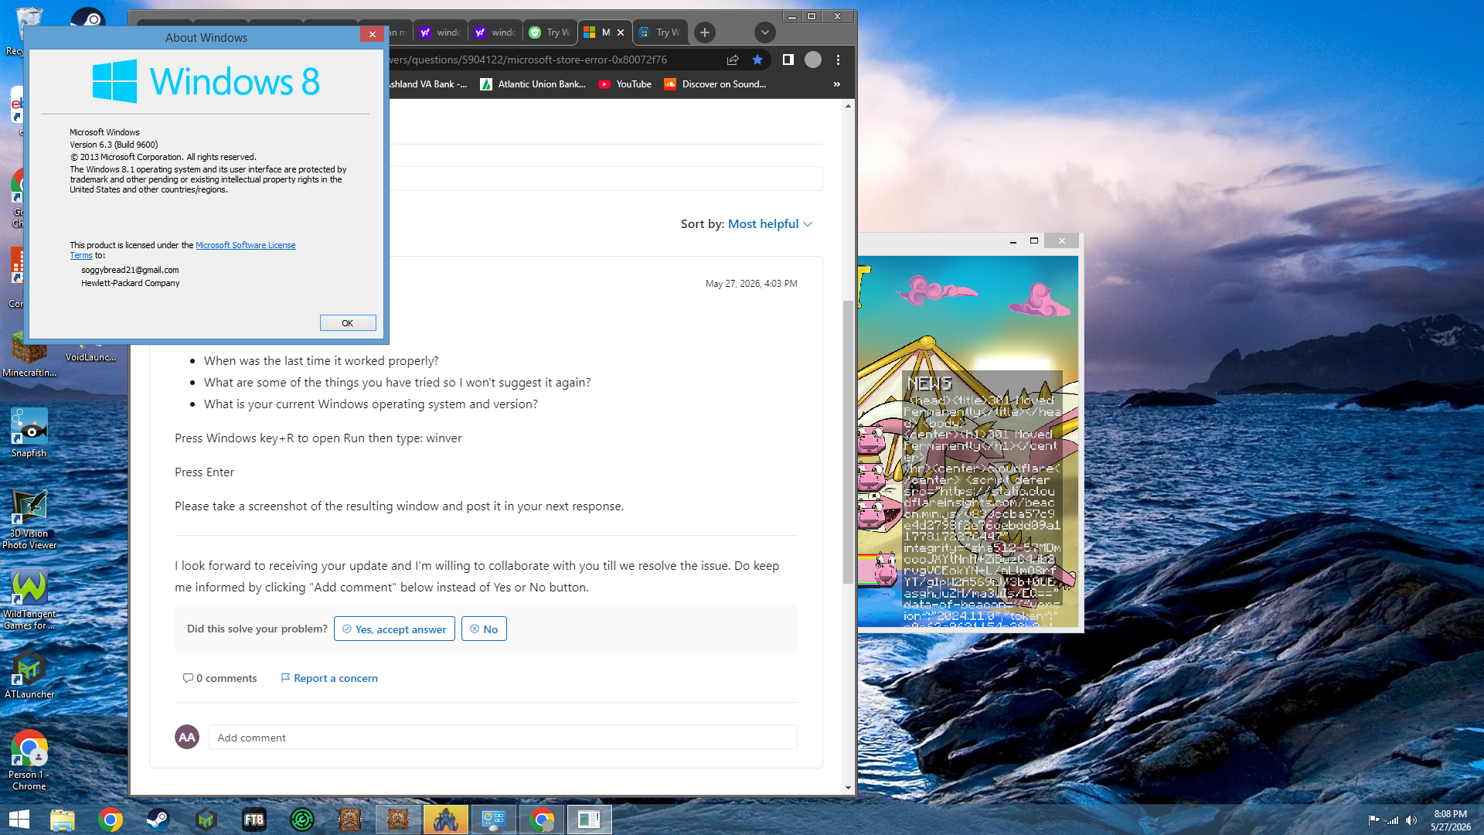
Task: Click 'When was the last time it worked properly?'
Action: click(x=322, y=360)
